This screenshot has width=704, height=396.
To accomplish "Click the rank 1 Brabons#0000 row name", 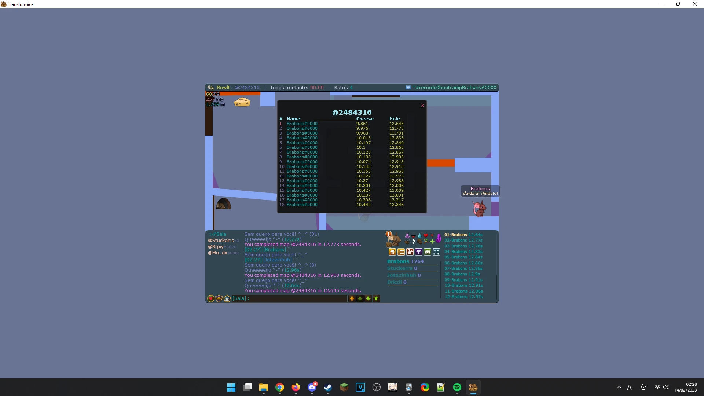I will pyautogui.click(x=302, y=124).
